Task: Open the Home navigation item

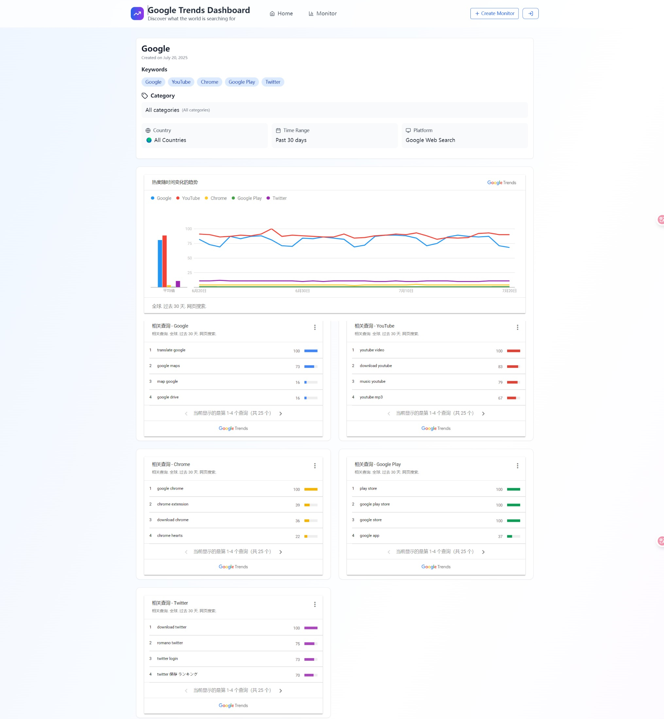Action: [x=281, y=13]
